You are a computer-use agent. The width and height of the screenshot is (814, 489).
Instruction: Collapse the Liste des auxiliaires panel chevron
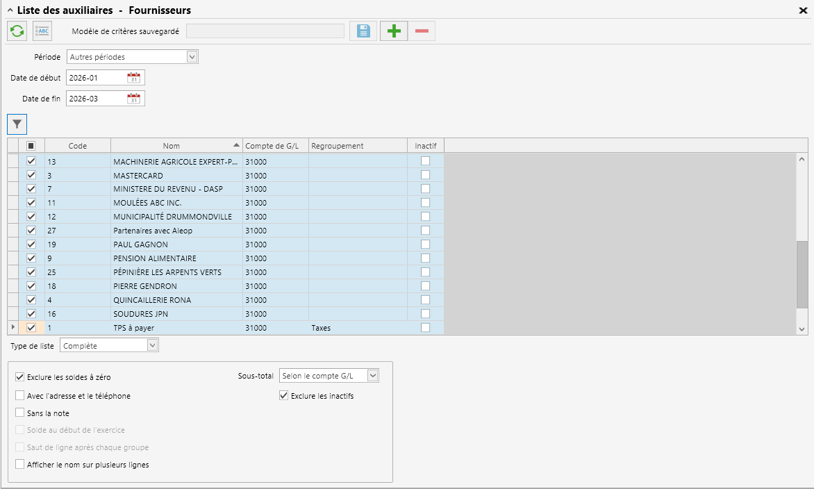click(10, 10)
